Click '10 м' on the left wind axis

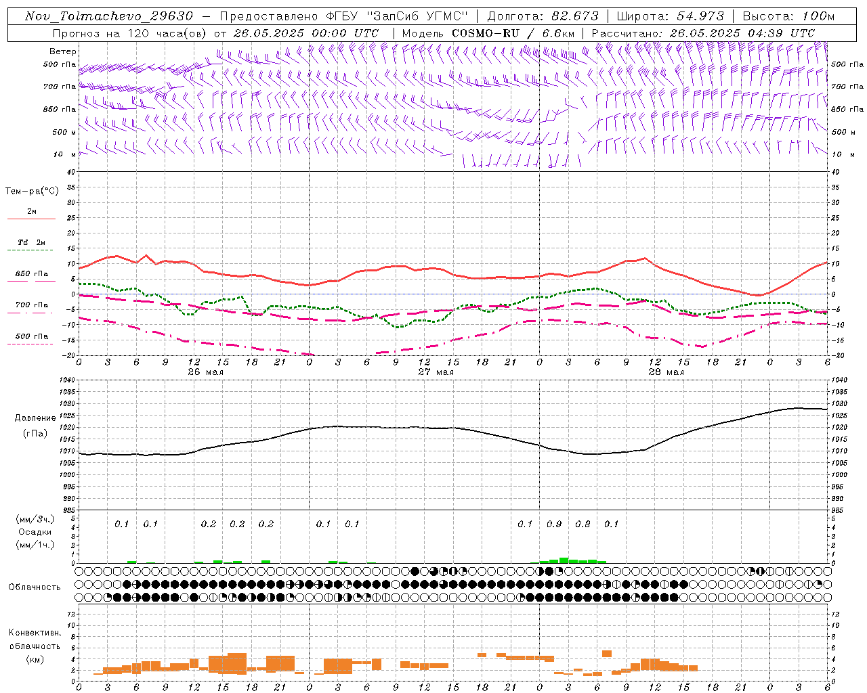65,154
